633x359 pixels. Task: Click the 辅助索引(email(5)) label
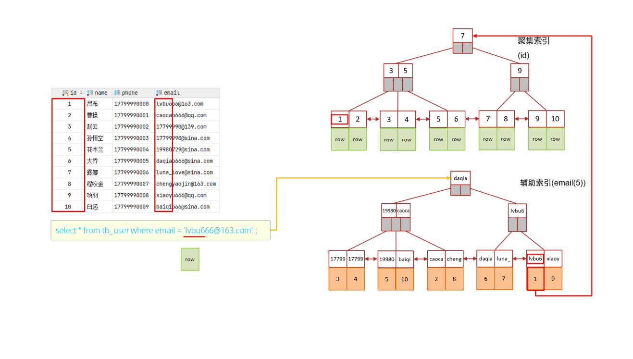(553, 183)
